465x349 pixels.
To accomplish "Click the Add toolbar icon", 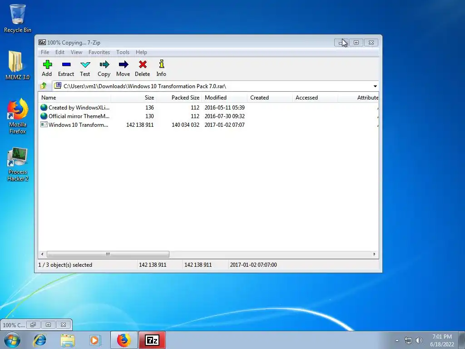I will click(47, 68).
